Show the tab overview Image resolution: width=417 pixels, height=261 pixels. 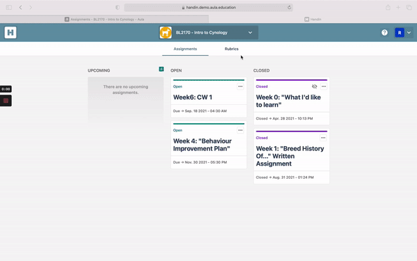(x=409, y=8)
